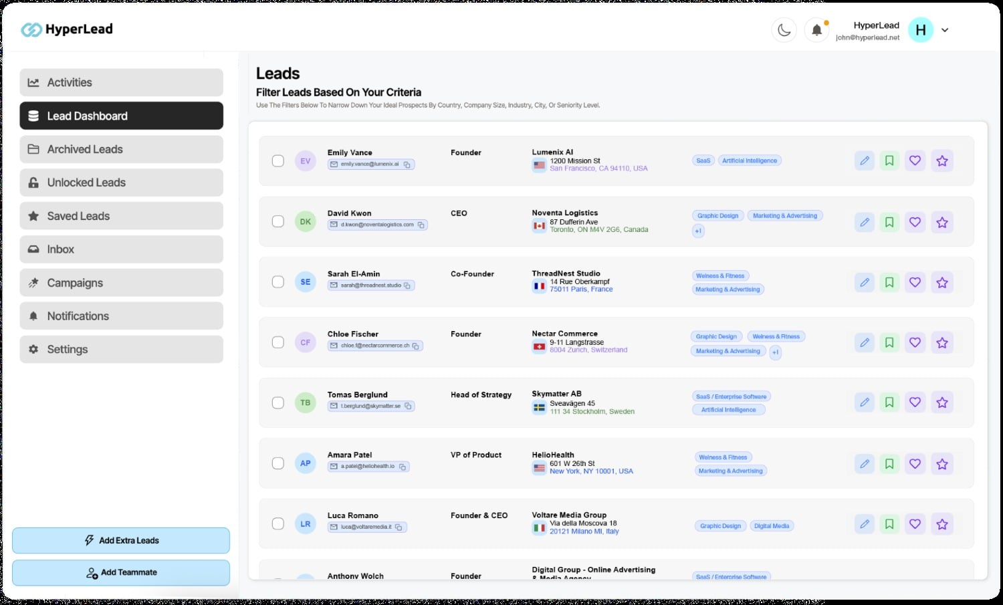Check Sarah El-Amin's row checkbox

tap(278, 282)
